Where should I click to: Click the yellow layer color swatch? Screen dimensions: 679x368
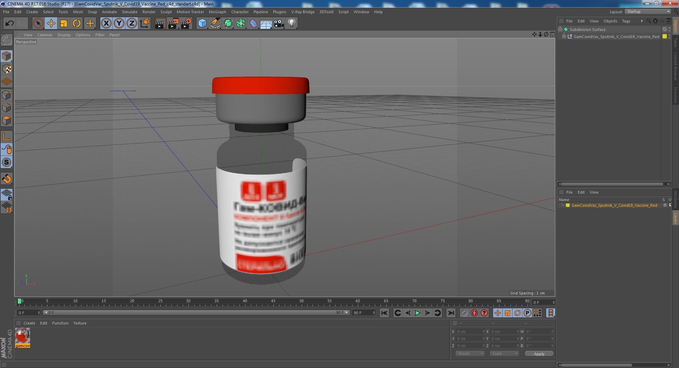(x=568, y=205)
